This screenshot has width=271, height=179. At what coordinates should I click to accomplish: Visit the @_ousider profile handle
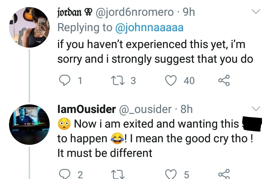(145, 109)
